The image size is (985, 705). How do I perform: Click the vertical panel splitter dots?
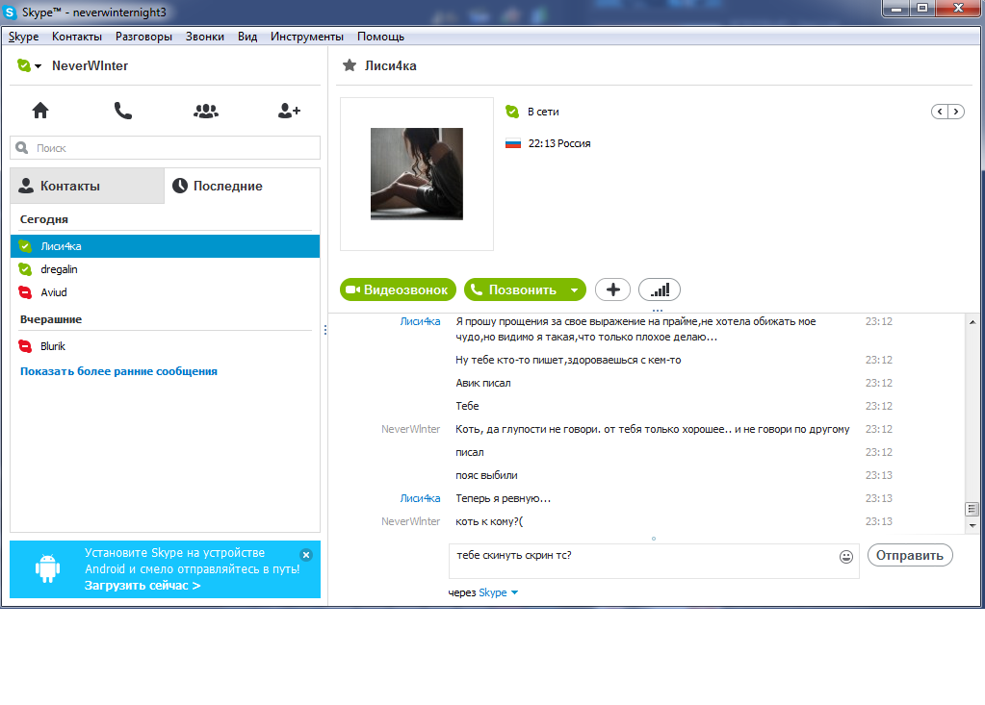pyautogui.click(x=324, y=329)
